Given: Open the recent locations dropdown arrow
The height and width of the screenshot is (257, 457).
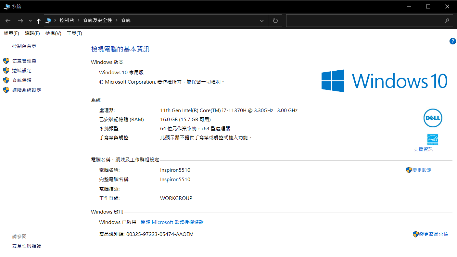Looking at the screenshot, I should click(30, 21).
